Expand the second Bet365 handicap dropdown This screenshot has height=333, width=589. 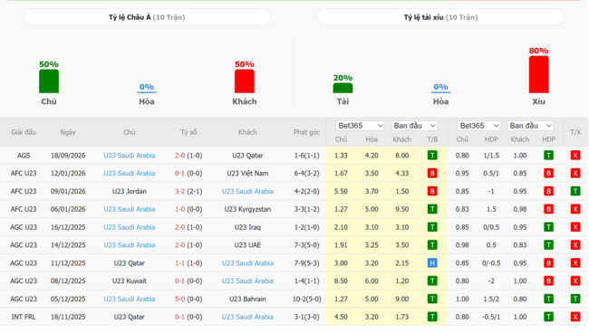(x=479, y=126)
